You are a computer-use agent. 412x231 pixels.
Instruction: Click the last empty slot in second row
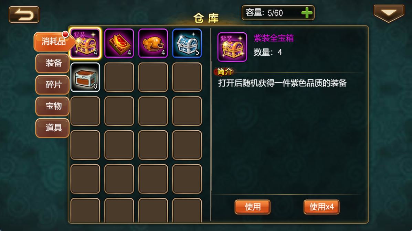click(187, 77)
